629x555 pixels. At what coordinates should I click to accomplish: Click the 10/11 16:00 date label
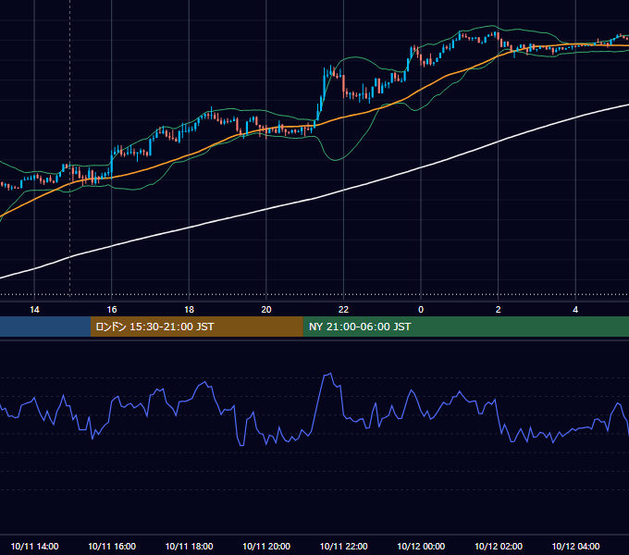click(x=112, y=546)
